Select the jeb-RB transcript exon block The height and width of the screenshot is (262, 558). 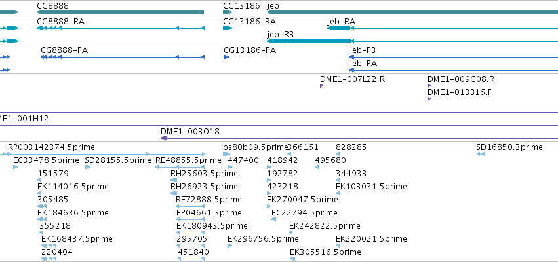pos(309,41)
